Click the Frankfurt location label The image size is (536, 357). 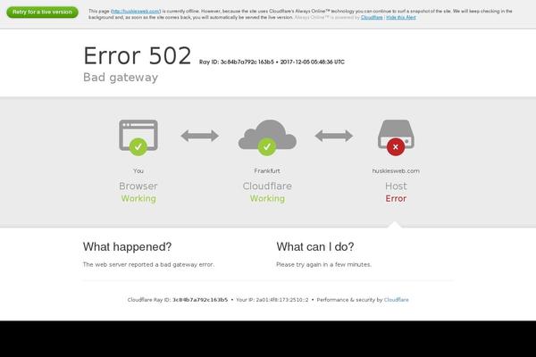coord(267,170)
